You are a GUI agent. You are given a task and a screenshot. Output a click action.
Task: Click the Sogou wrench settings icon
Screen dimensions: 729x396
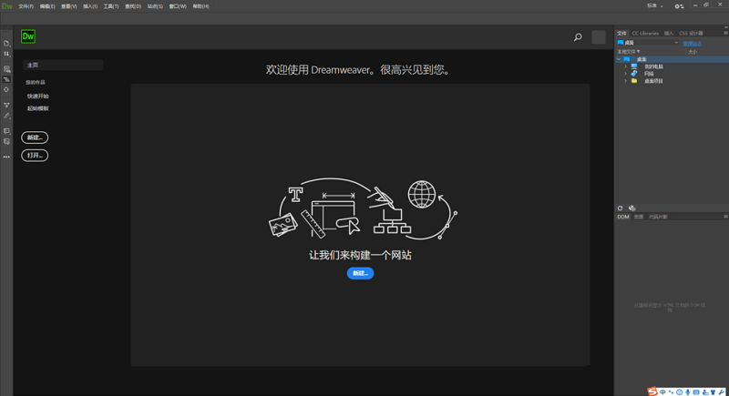pyautogui.click(x=722, y=392)
